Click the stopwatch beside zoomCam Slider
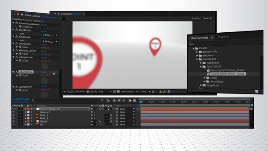Image resolution: width=268 pixels, height=151 pixels. (21, 47)
